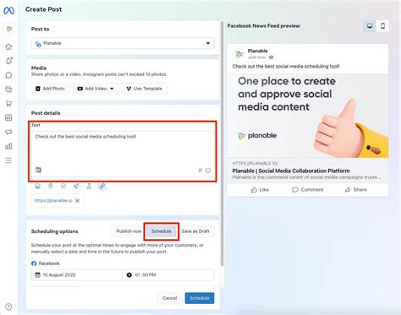Click the blue Schedule button
The height and width of the screenshot is (315, 401).
[200, 298]
